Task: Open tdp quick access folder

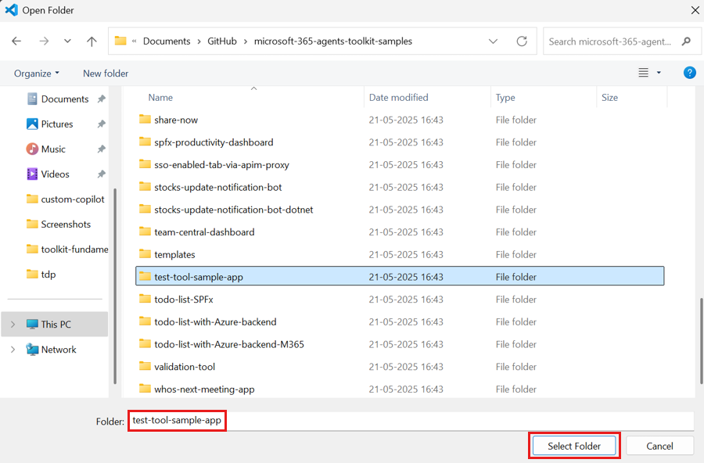Action: point(48,275)
